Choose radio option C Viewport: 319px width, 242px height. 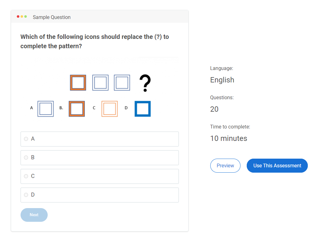[26, 176]
